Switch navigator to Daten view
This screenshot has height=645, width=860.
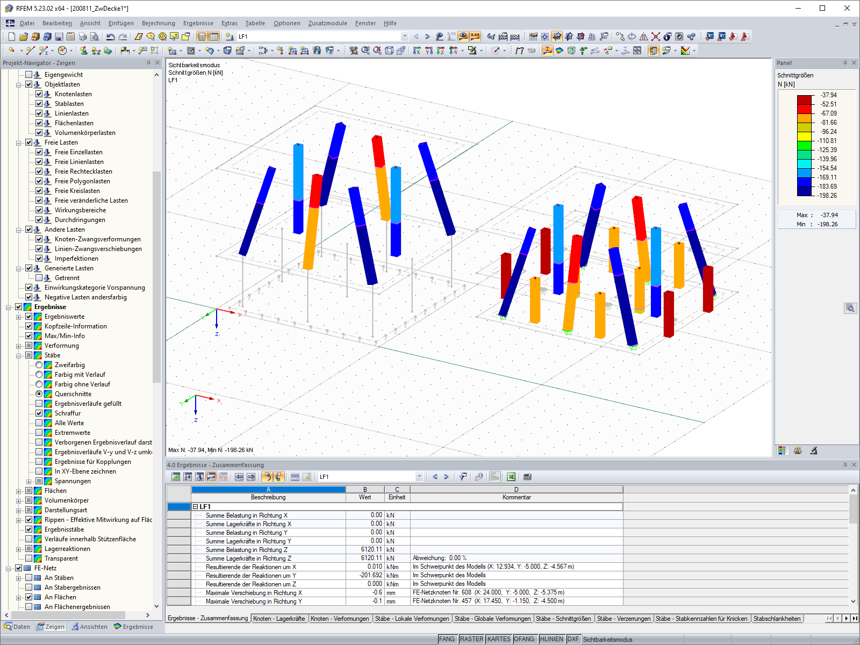pos(17,627)
